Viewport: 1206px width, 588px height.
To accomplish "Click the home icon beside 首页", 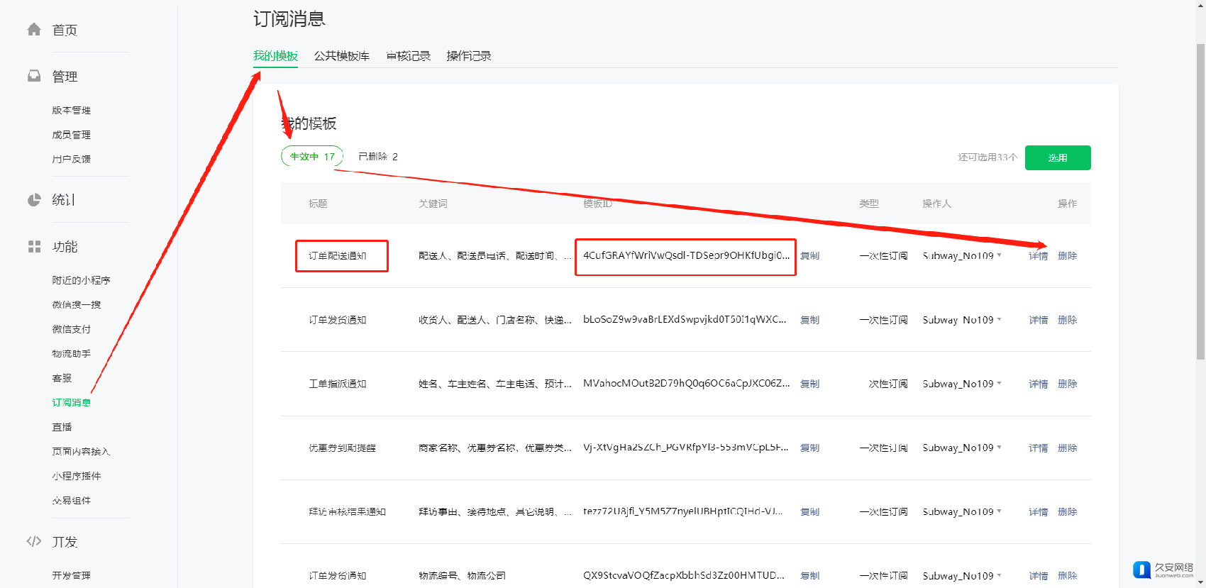I will click(34, 29).
